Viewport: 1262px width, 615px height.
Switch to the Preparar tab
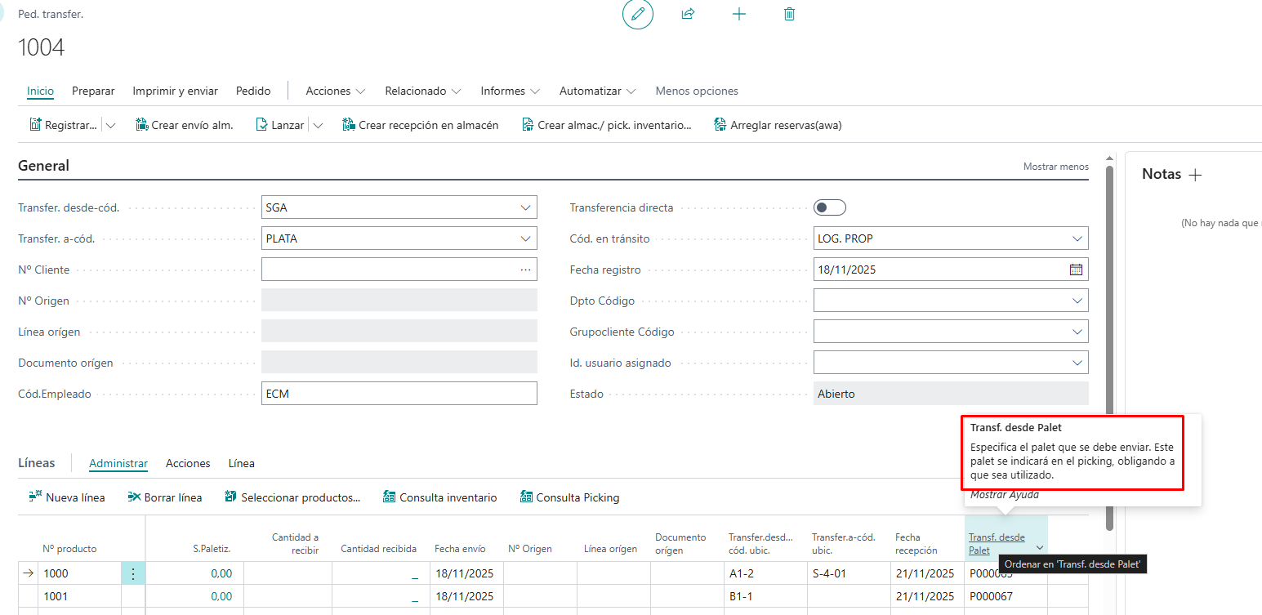[93, 91]
